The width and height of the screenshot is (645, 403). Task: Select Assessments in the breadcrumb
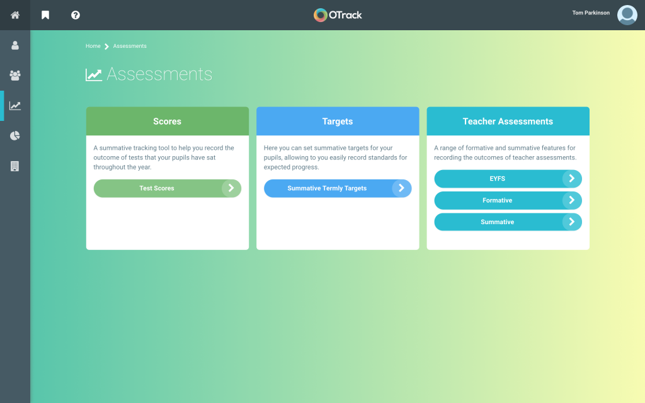pyautogui.click(x=129, y=46)
